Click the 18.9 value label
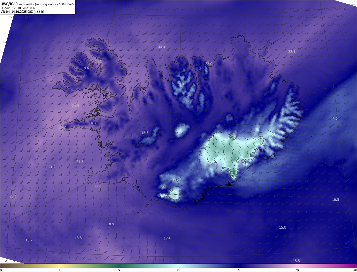 (x=110, y=224)
